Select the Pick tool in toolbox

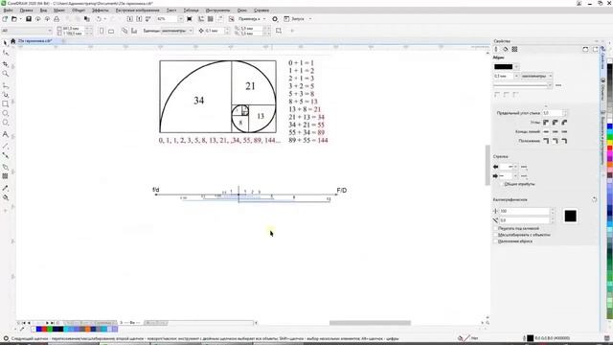click(x=5, y=42)
